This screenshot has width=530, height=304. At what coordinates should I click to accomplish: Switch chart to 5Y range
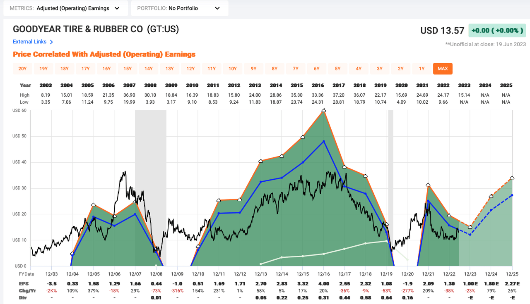[337, 69]
